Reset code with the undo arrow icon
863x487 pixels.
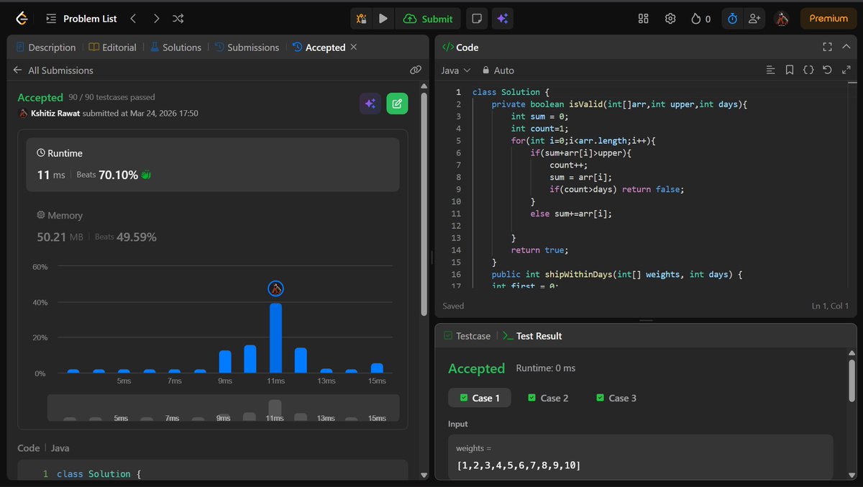click(827, 70)
